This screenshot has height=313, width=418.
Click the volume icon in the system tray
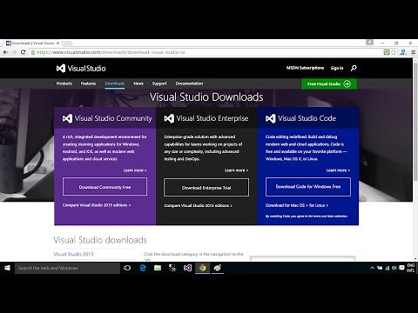(x=394, y=268)
